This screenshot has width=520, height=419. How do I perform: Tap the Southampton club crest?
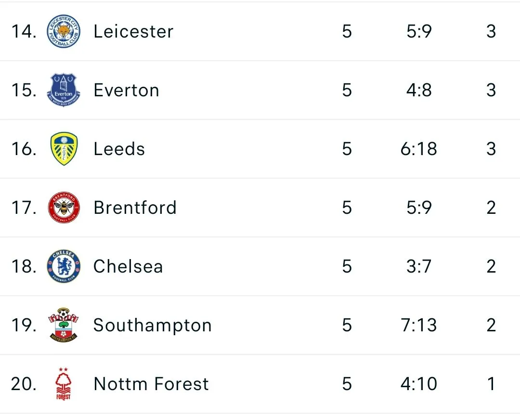click(64, 326)
